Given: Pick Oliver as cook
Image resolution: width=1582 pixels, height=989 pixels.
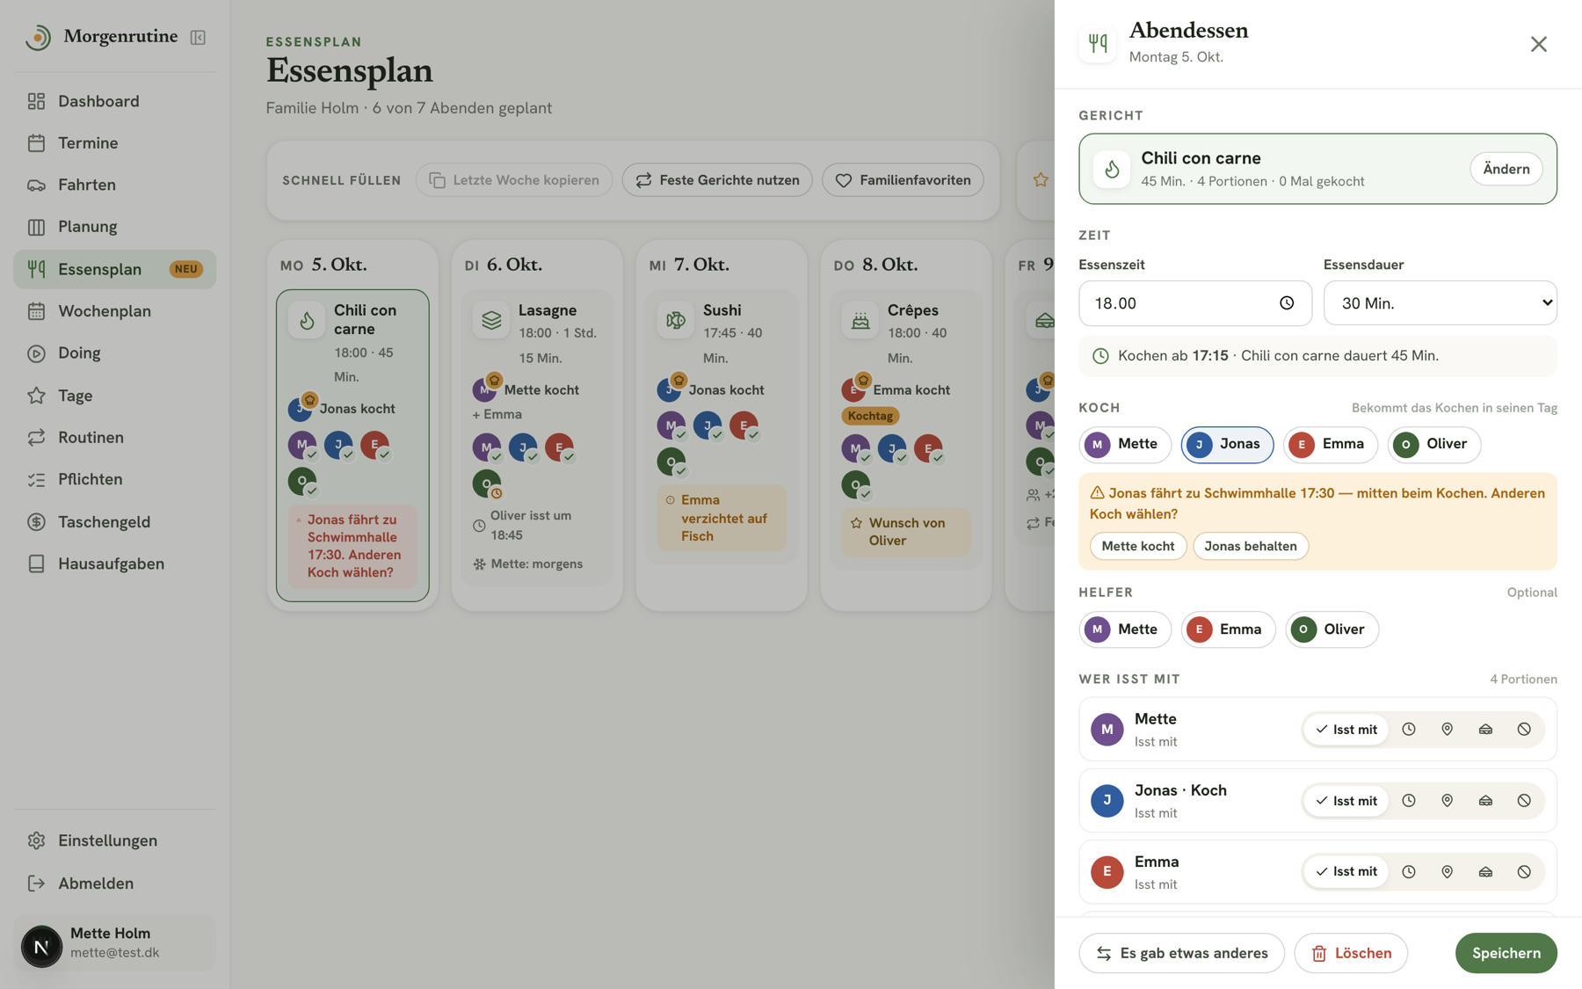Looking at the screenshot, I should pyautogui.click(x=1433, y=444).
